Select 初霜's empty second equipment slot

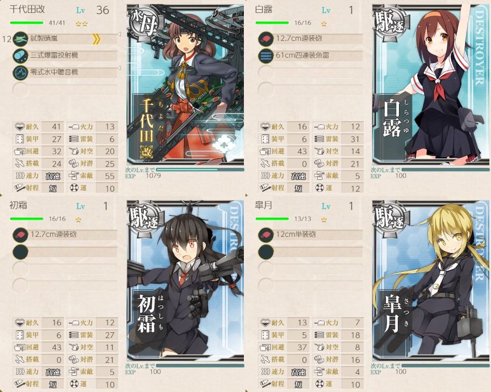coord(65,252)
